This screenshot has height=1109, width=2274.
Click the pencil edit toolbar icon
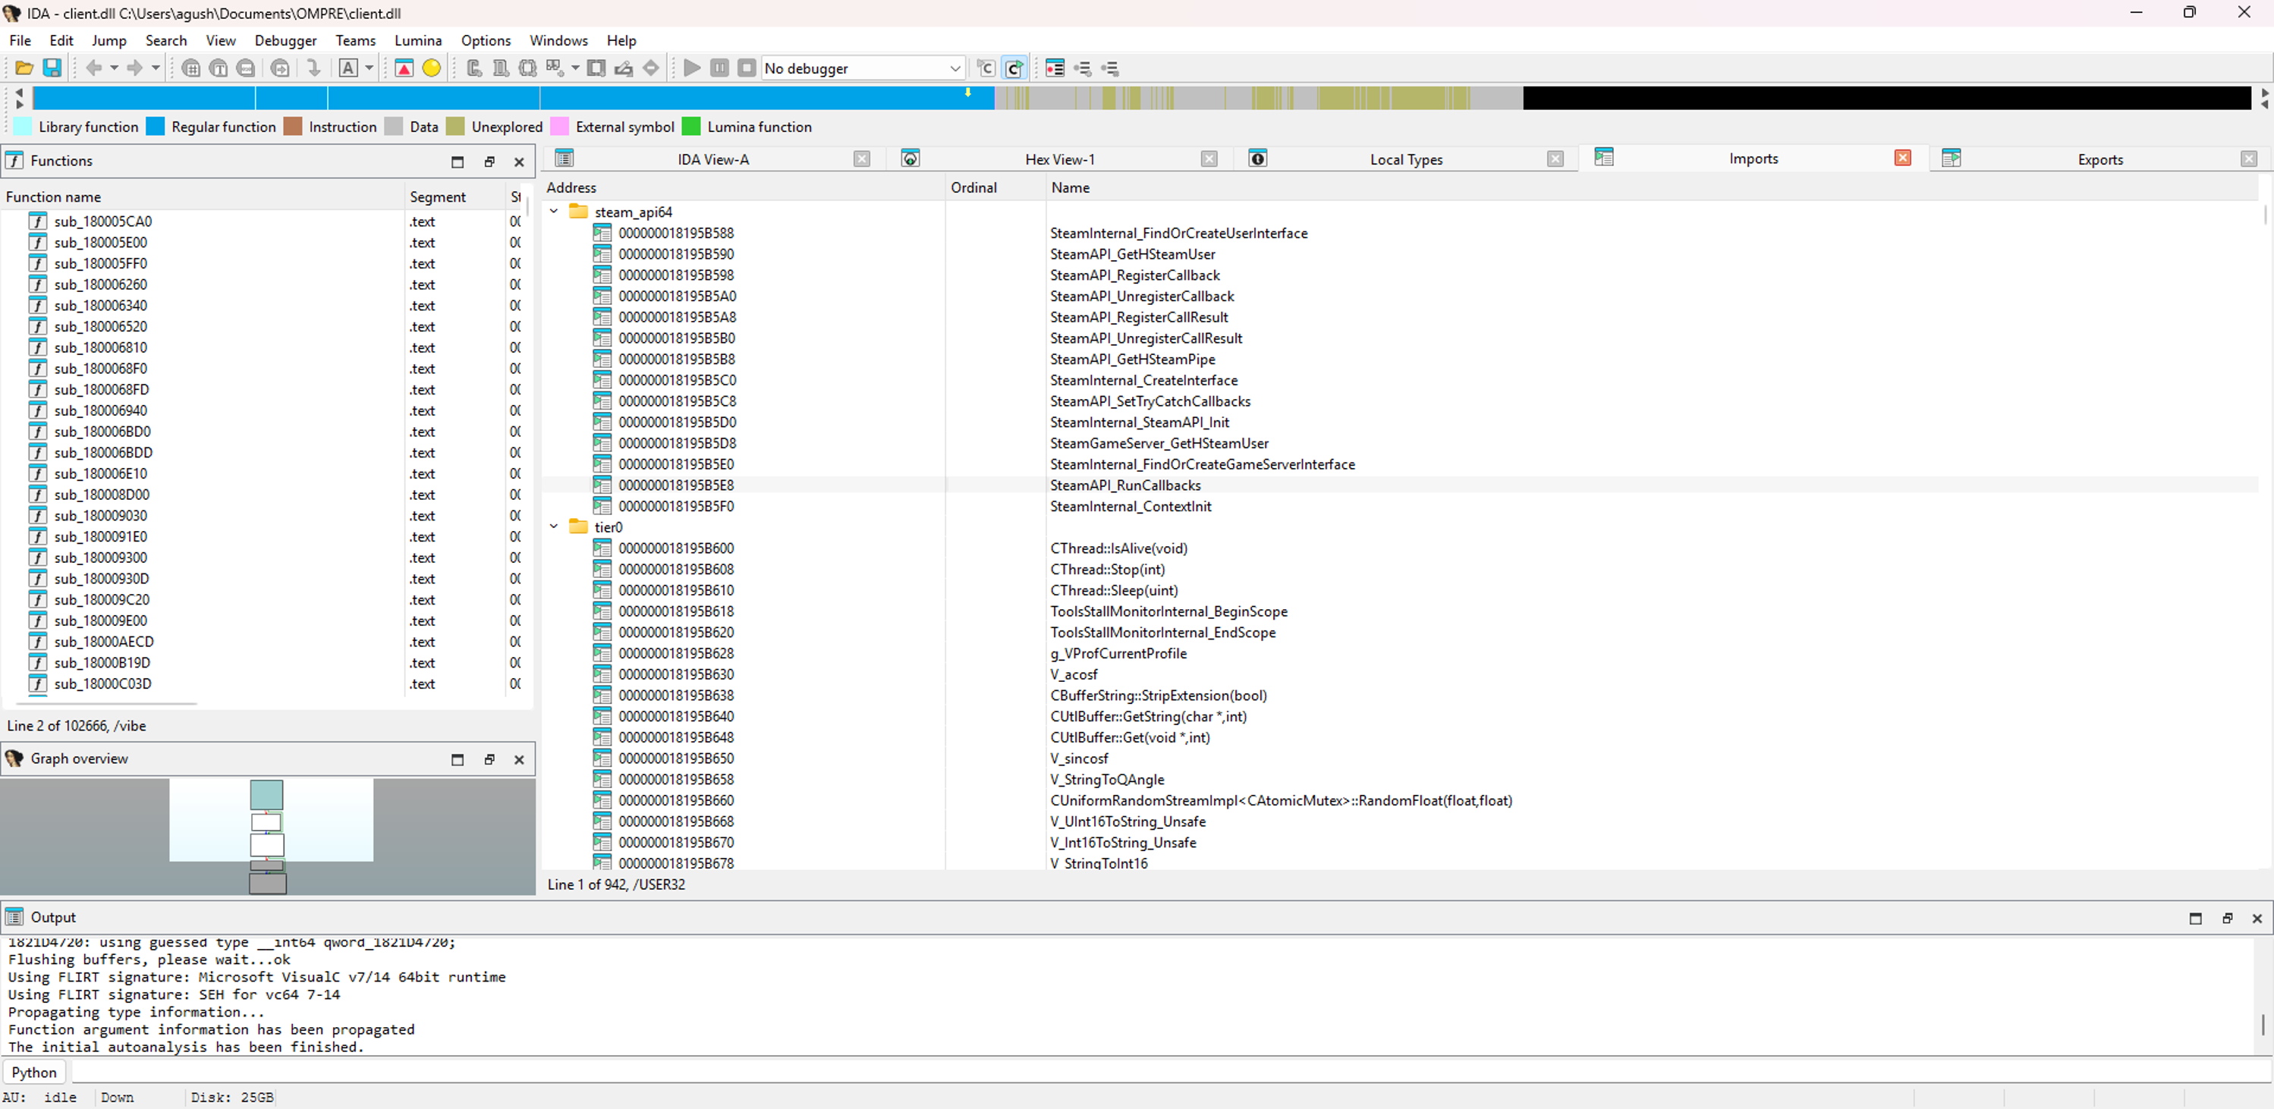click(623, 68)
